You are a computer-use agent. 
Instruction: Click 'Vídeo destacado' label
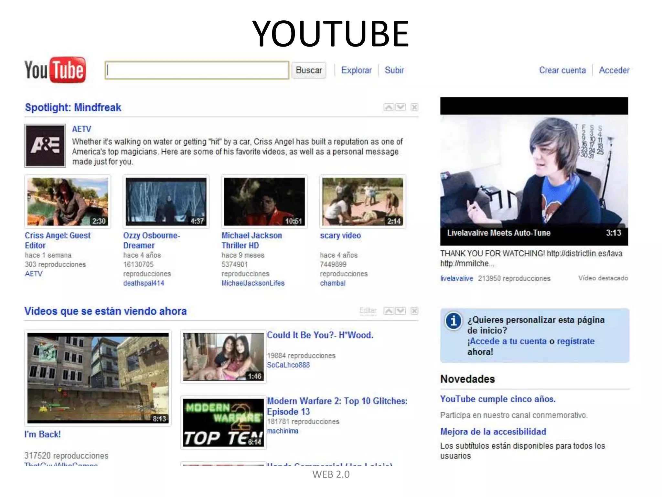[603, 278]
